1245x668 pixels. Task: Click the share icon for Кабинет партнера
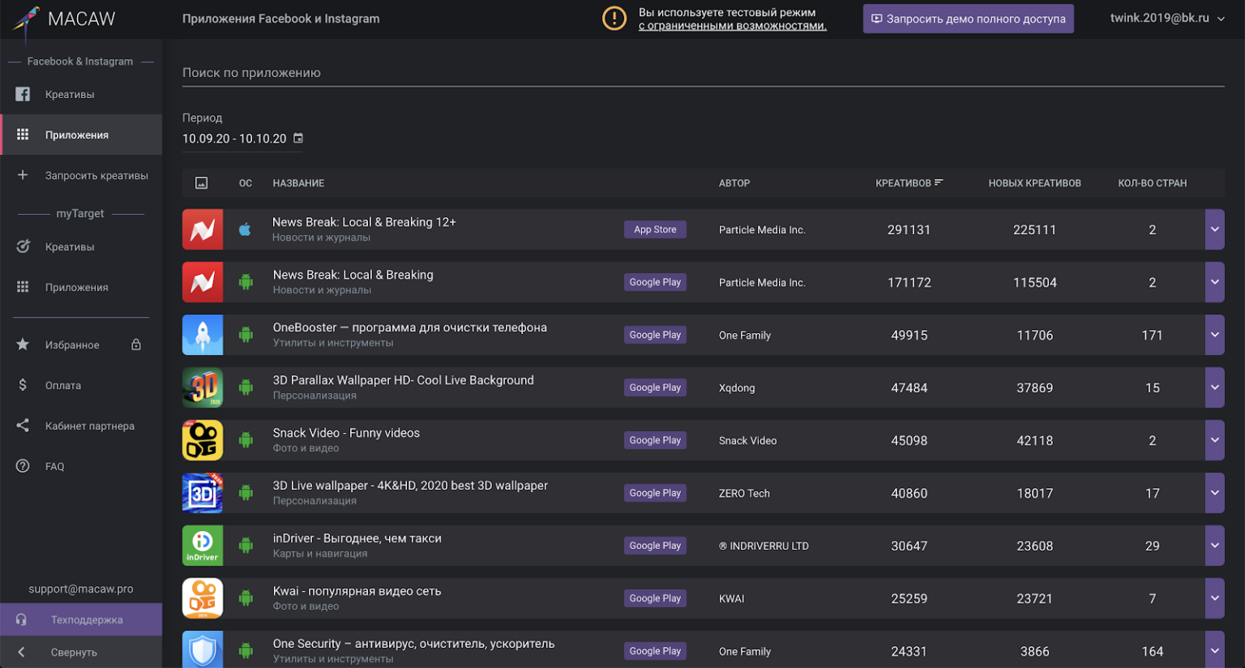pyautogui.click(x=23, y=426)
